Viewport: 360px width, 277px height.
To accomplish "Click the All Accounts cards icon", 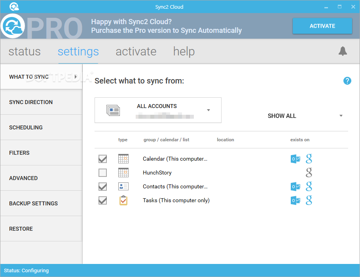I will click(x=113, y=110).
